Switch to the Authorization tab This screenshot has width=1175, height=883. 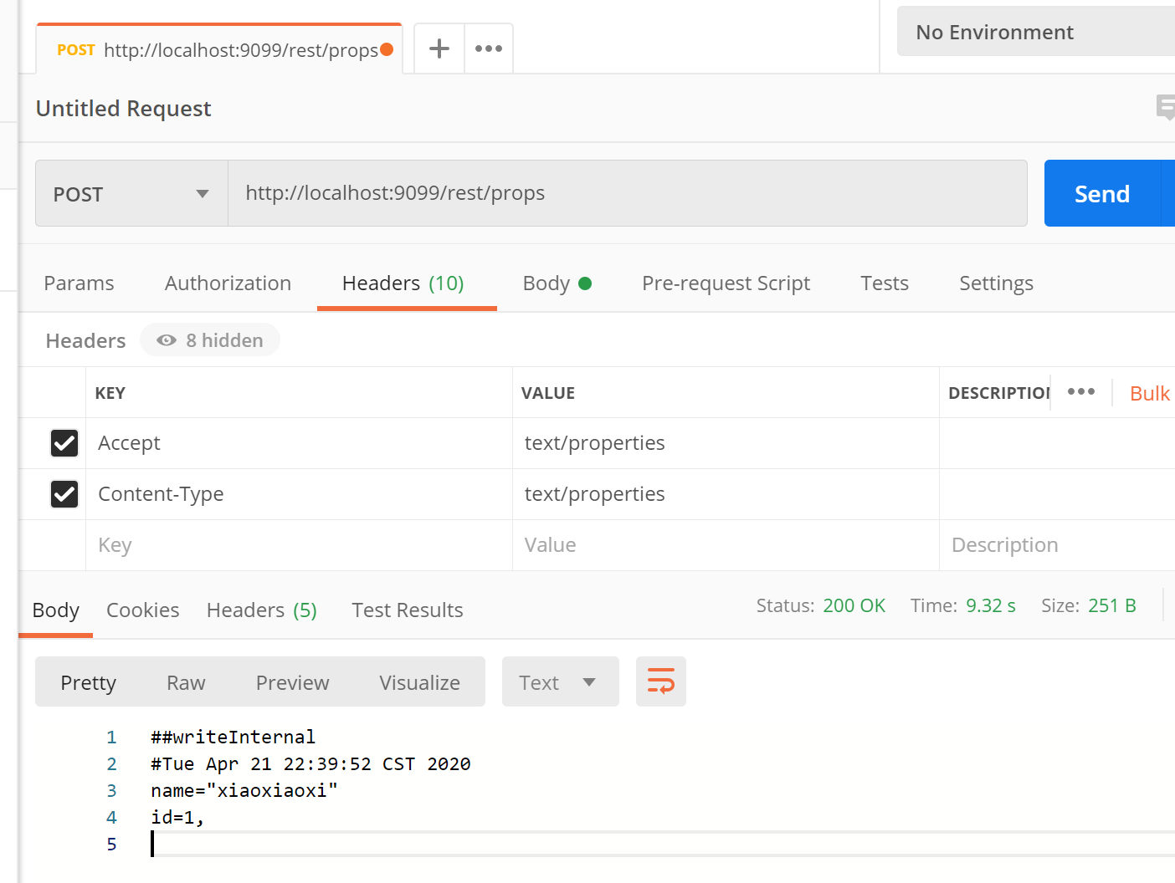coord(228,283)
